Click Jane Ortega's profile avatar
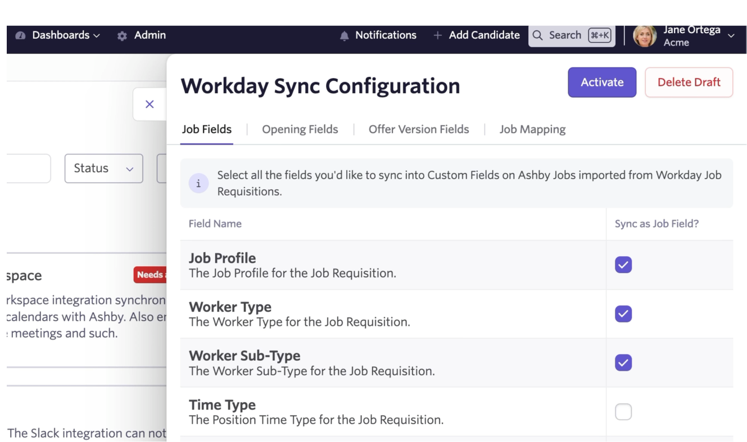This screenshot has width=747, height=442. coord(645,35)
